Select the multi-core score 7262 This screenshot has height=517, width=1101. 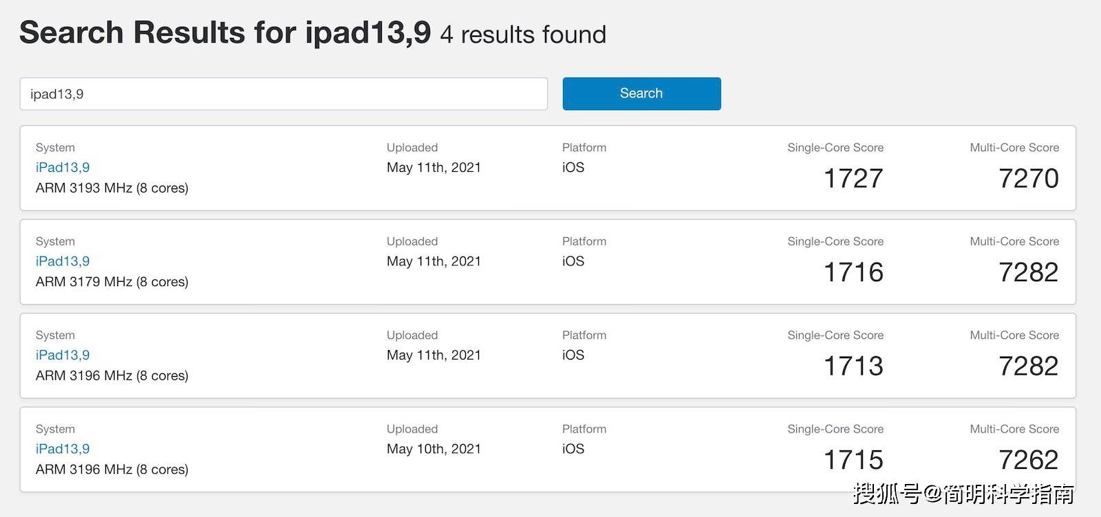(x=1029, y=460)
